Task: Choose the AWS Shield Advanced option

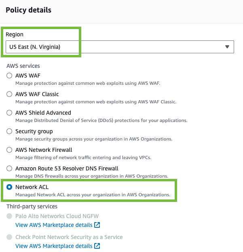Action: pos(9,113)
